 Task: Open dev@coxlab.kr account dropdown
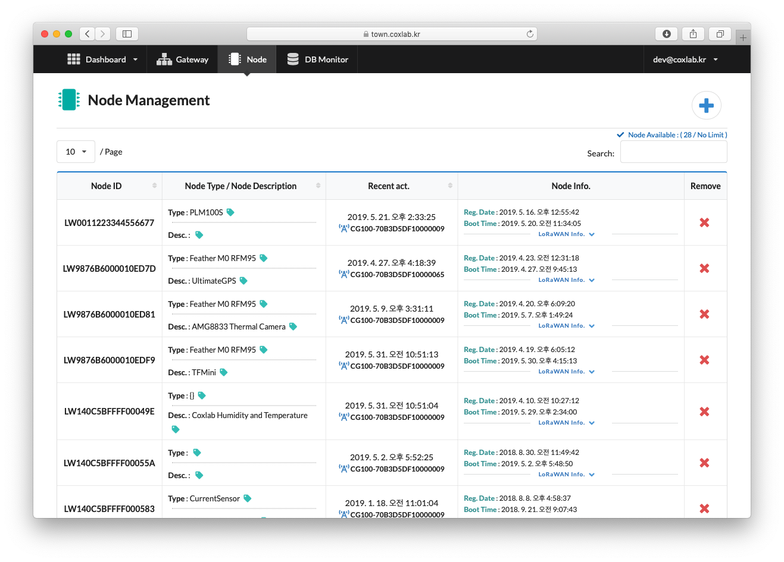[685, 59]
